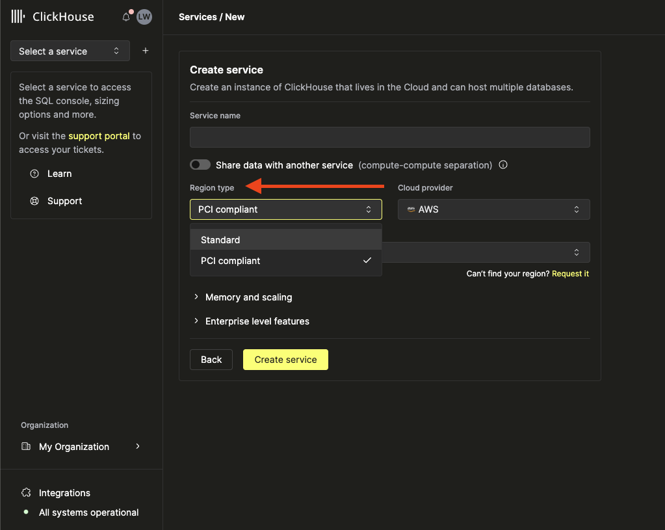Open the Select a service dropdown
The width and height of the screenshot is (665, 530).
[x=70, y=51]
